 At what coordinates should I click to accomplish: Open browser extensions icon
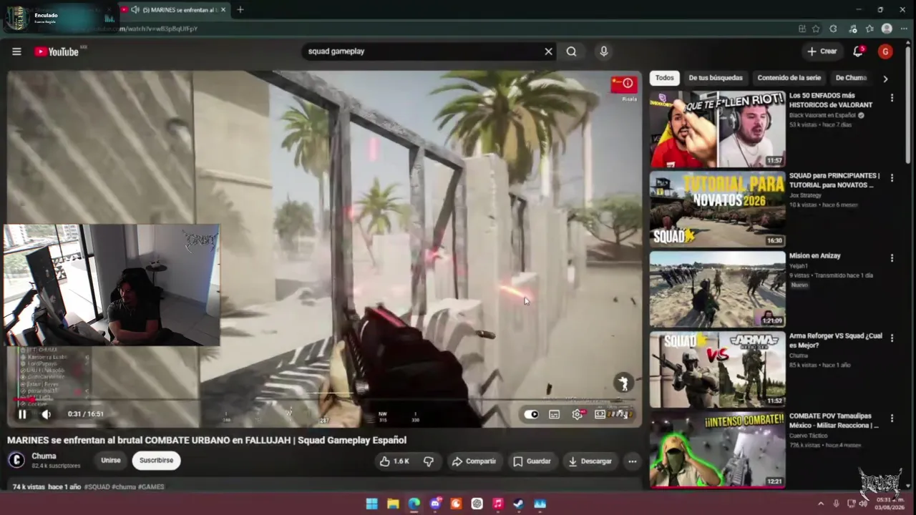pyautogui.click(x=833, y=29)
